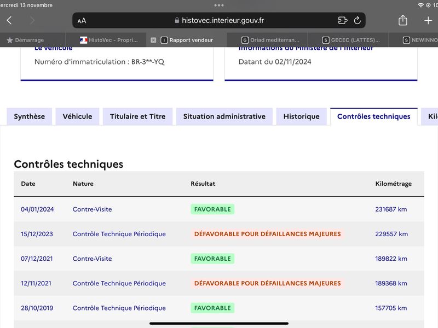Open the Share sheet icon
The image size is (438, 328).
[402, 20]
